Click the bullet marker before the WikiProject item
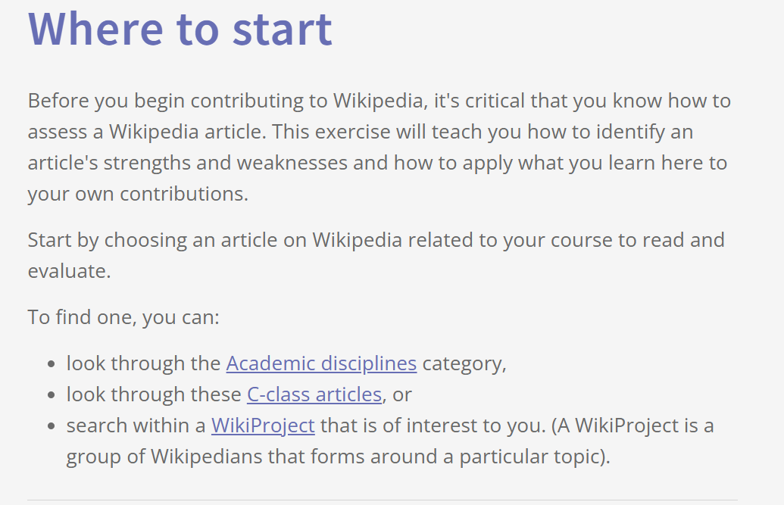784x505 pixels. (51, 426)
